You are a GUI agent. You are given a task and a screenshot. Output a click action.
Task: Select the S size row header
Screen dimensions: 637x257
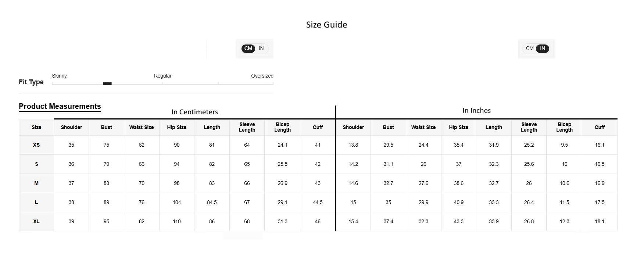[36, 164]
